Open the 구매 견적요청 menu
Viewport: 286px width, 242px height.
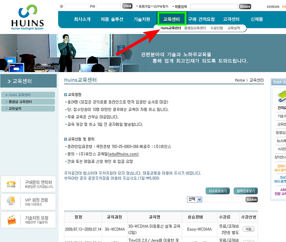(201, 19)
